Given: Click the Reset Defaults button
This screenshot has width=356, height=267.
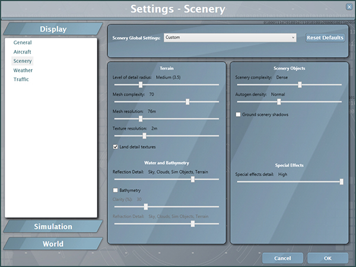Looking at the screenshot, I should (x=325, y=38).
